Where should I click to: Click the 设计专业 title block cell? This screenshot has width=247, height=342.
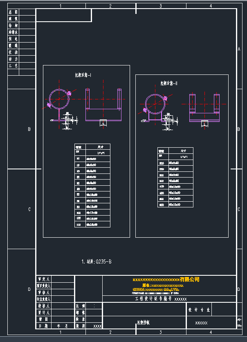[x=199, y=310]
